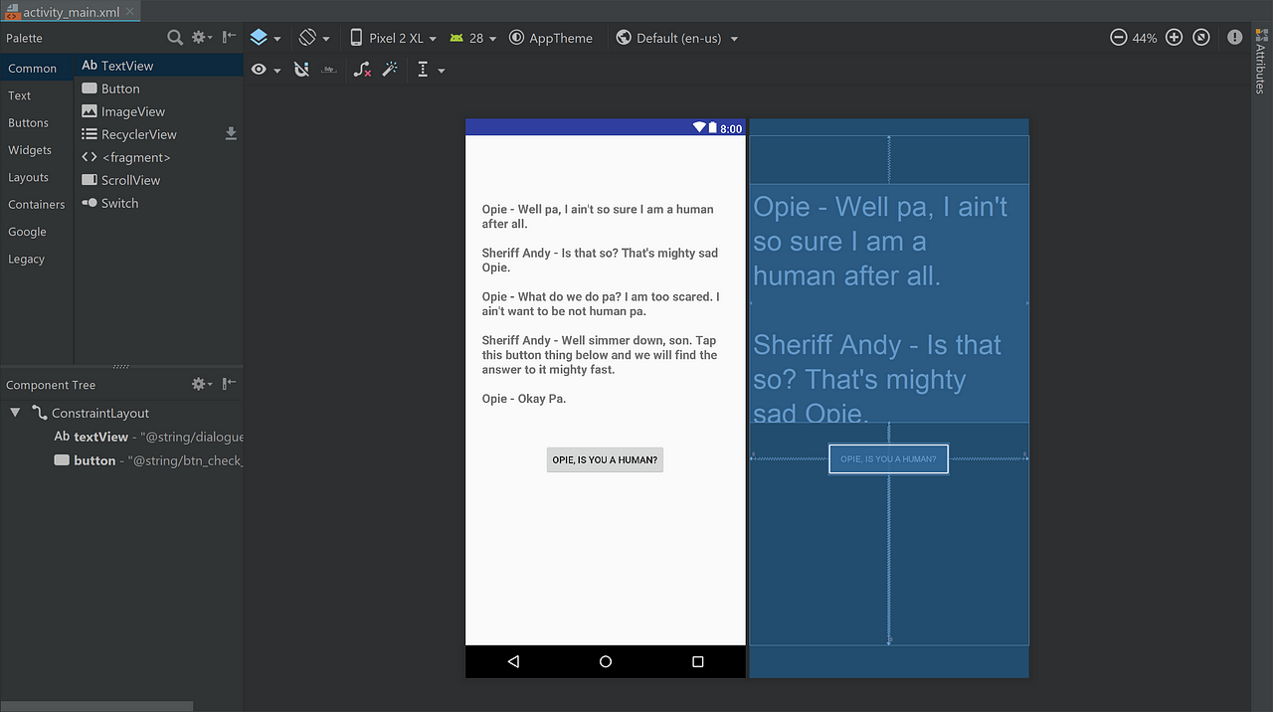Open the view options eye dropdown

[266, 70]
